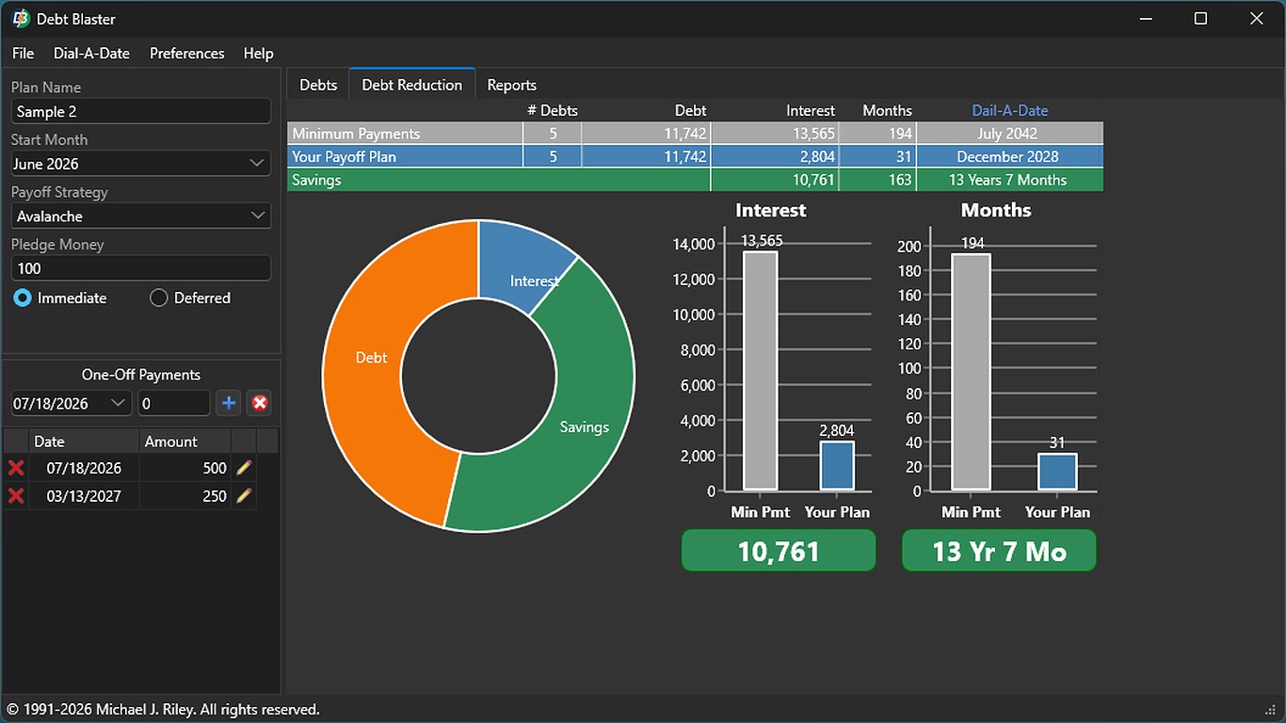Edit the 250 payment with pencil icon
1286x723 pixels.
point(244,495)
